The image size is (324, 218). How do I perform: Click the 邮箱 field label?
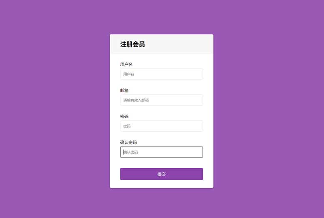124,90
